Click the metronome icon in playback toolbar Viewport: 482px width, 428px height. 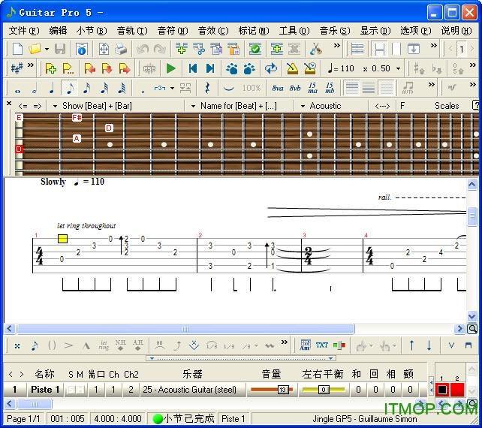(x=292, y=68)
